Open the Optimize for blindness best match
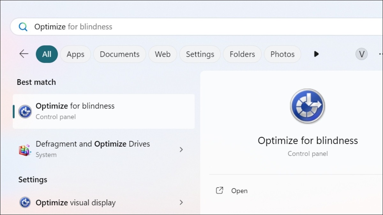Screen dimensions: 383x215 point(104,111)
